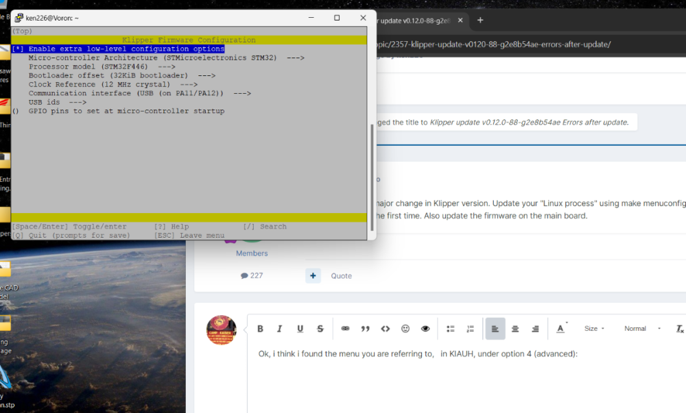
Task: Open Communication interface submenu entry
Action: click(139, 93)
